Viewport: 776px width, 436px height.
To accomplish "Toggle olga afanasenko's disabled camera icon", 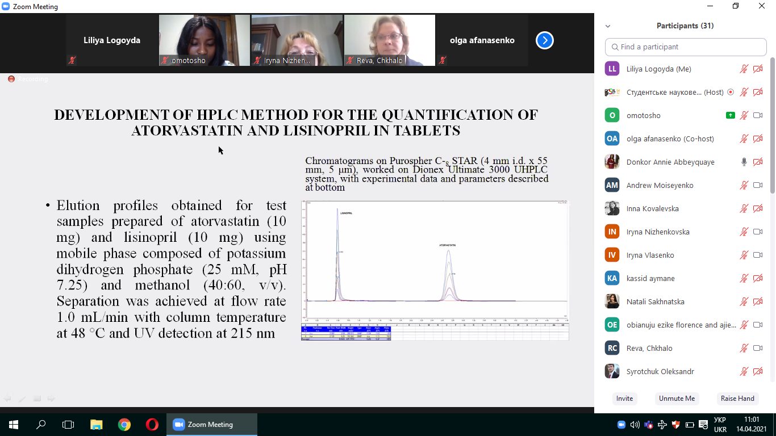I will (x=757, y=139).
